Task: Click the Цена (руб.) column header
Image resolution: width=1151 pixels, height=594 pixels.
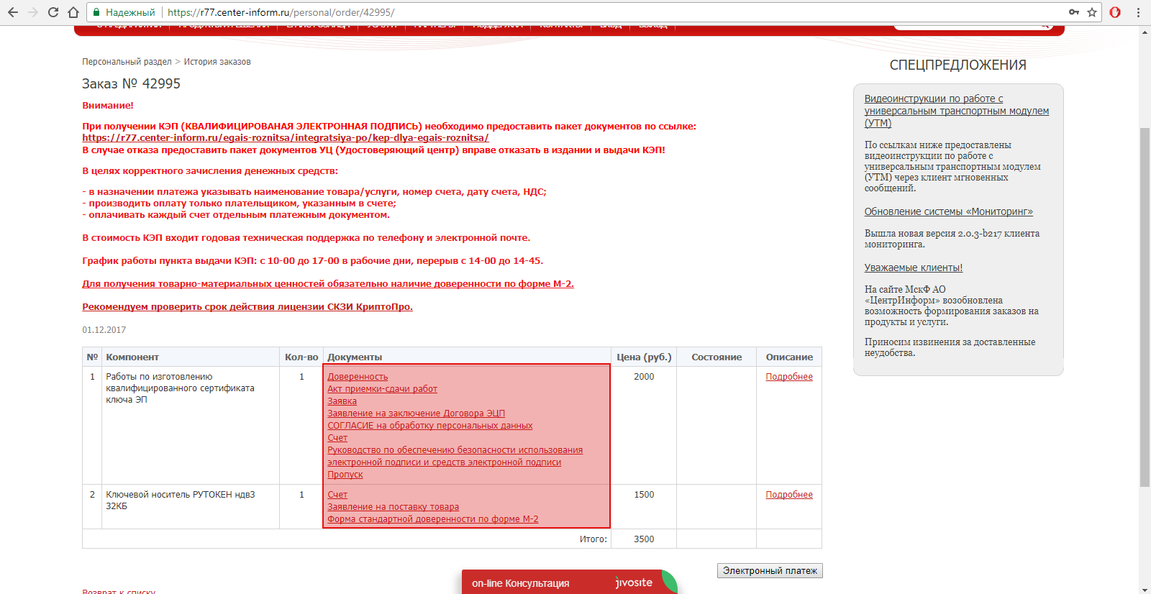Action: click(644, 357)
